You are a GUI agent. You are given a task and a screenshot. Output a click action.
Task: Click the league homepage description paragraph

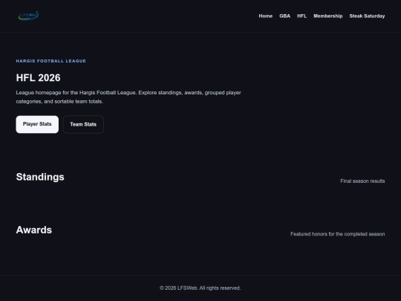128,97
